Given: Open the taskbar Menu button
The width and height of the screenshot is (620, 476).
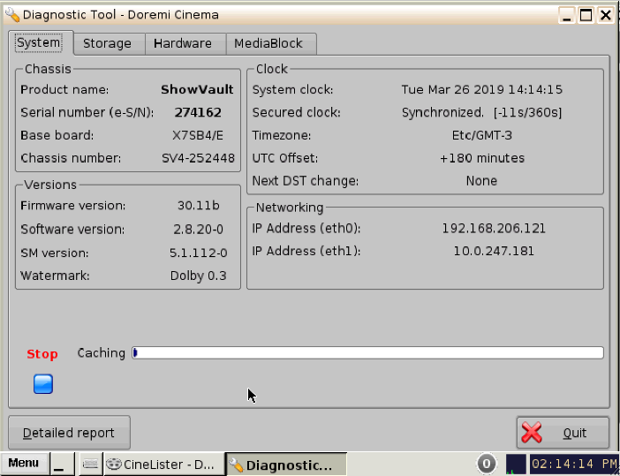Looking at the screenshot, I should (24, 464).
